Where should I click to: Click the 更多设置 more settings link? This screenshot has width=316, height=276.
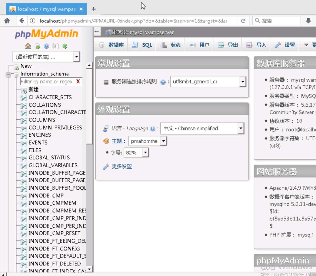(x=122, y=166)
